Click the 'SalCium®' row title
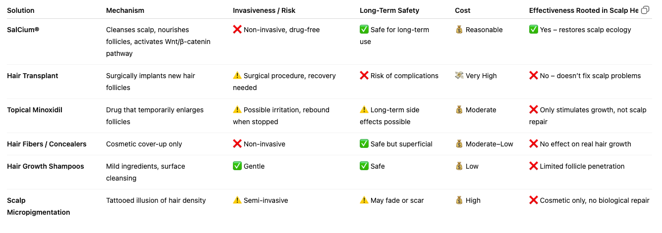 [x=23, y=30]
